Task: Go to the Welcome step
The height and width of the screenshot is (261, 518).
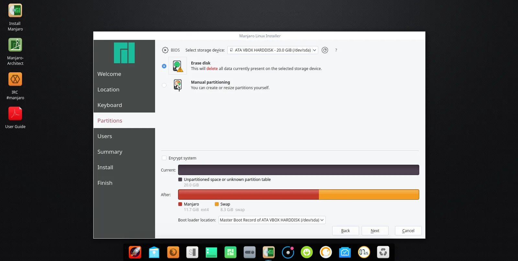Action: click(124, 74)
